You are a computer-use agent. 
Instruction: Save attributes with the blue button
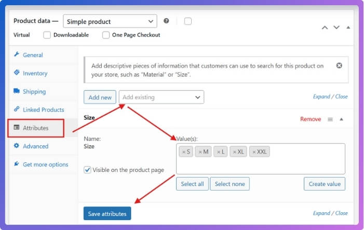click(107, 213)
